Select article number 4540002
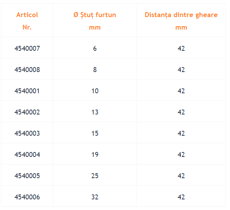The image size is (230, 210). point(27,112)
